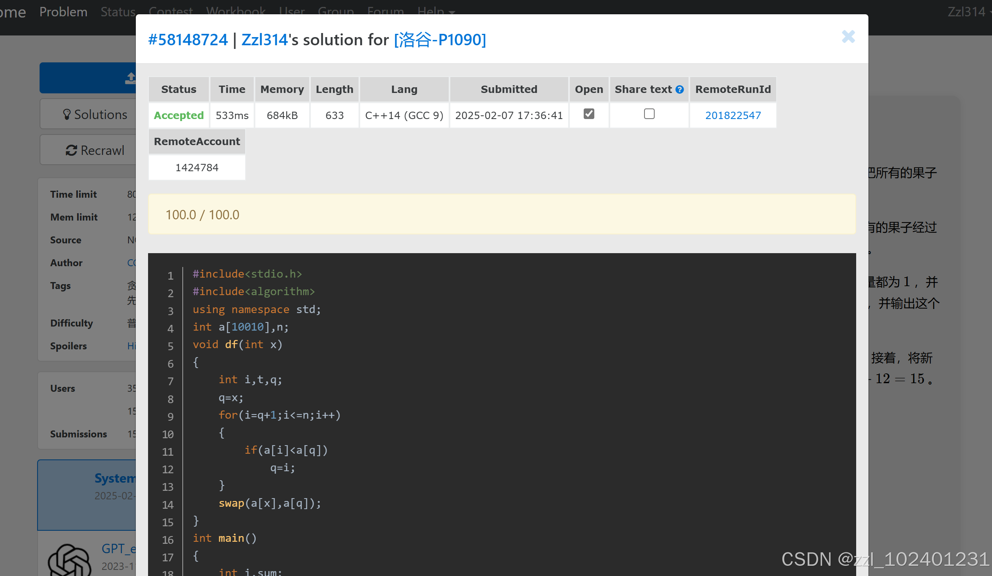
Task: Open the Problem menu item
Action: click(63, 11)
